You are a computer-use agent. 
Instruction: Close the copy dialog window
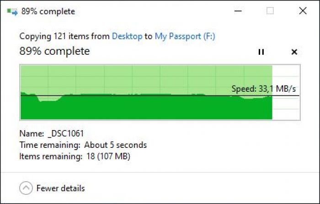point(303,11)
